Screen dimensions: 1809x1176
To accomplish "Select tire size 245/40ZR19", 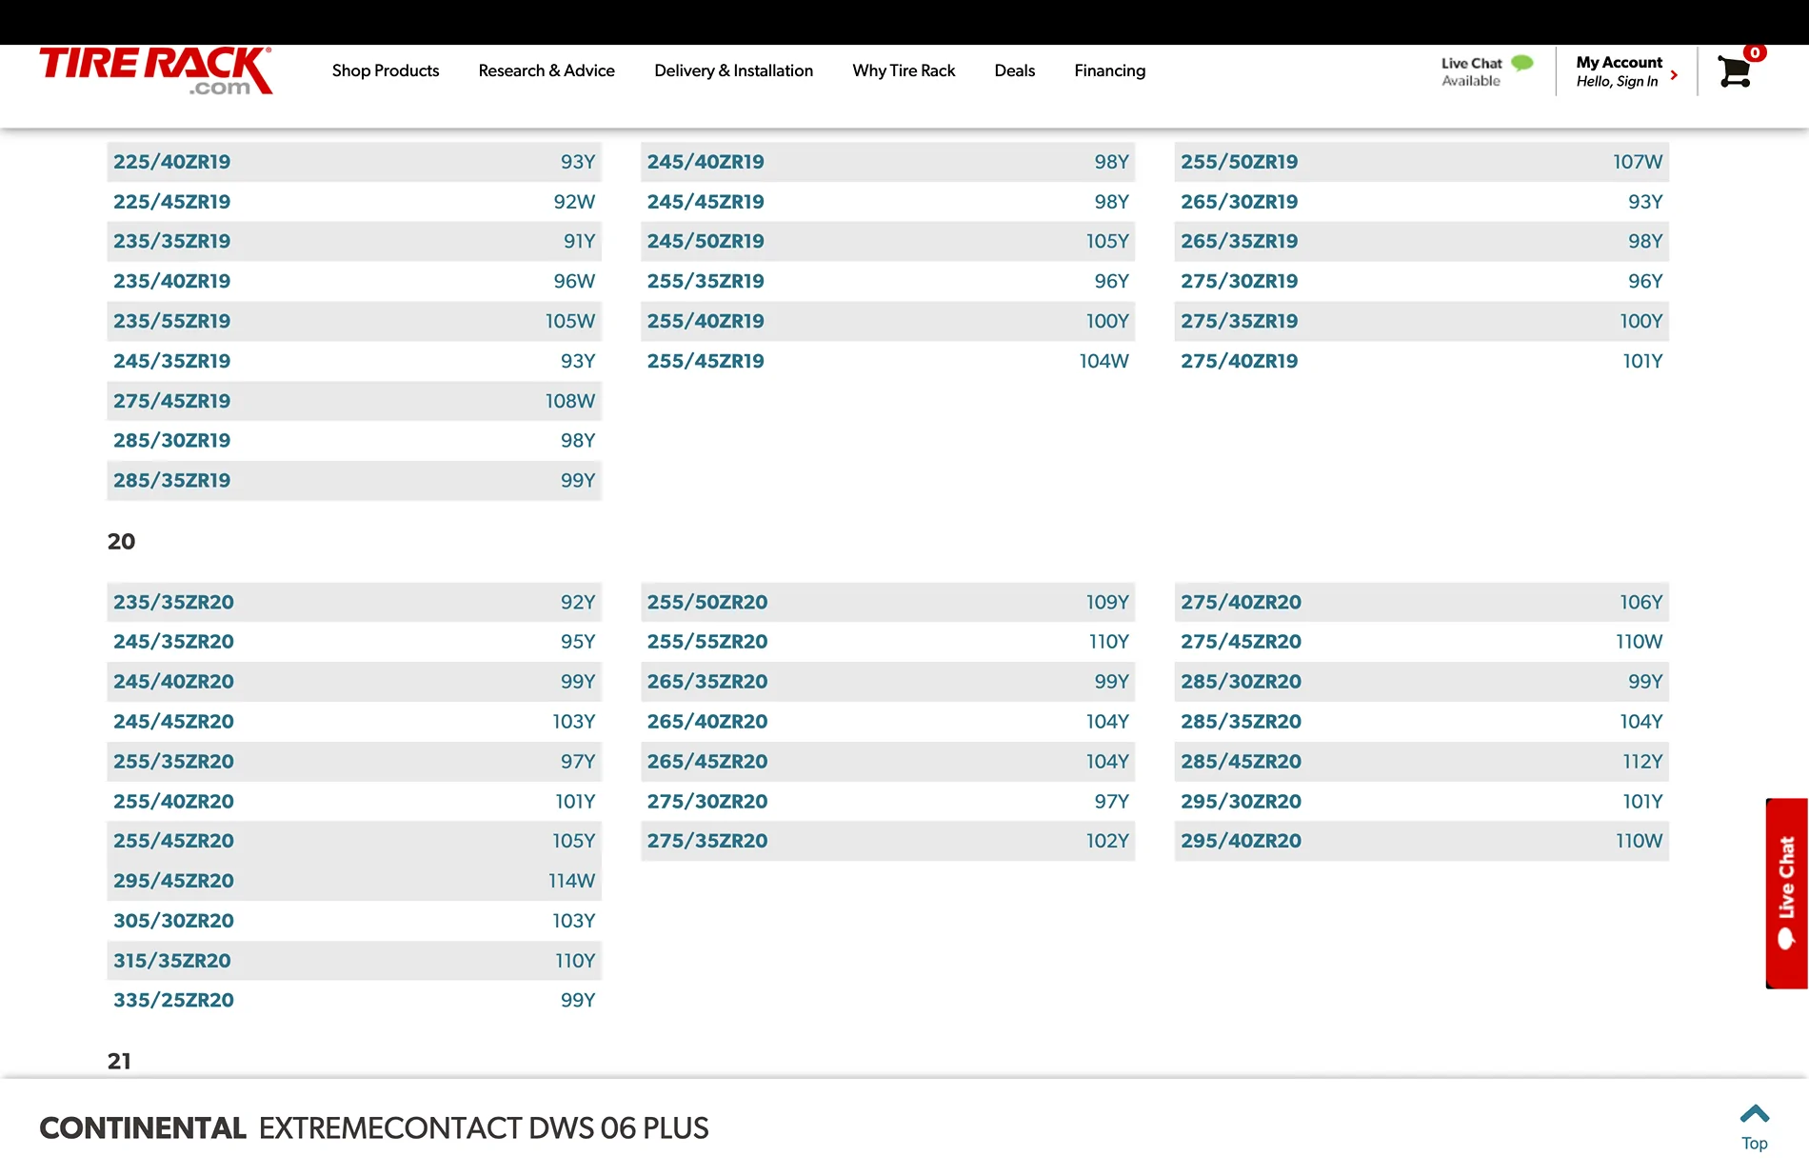I will point(887,162).
